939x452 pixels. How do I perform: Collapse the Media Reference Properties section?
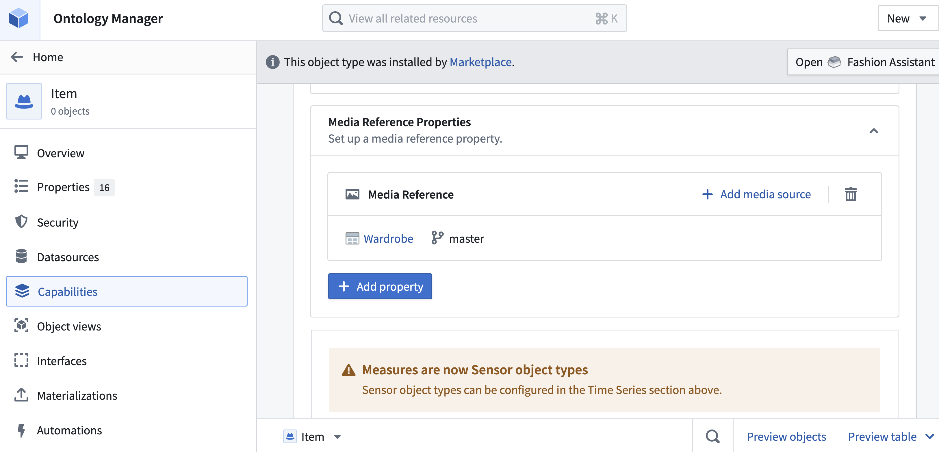pos(874,131)
